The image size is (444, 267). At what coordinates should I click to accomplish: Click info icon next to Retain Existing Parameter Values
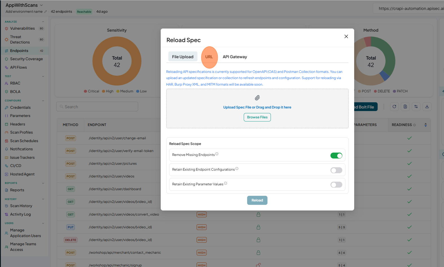click(x=226, y=183)
